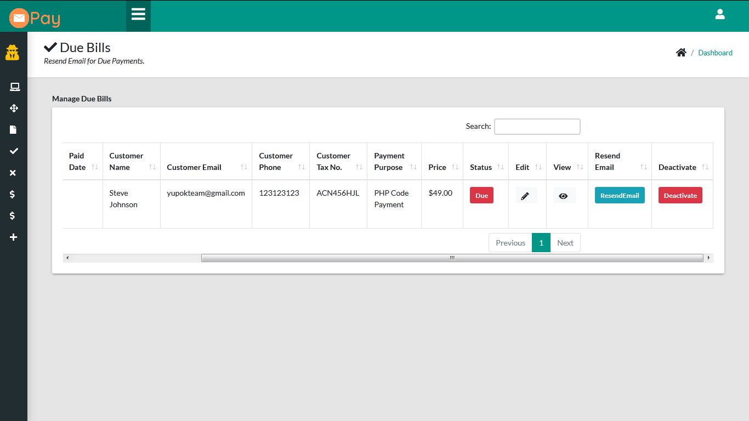View the bill details with the eye icon
Viewport: 749px width, 421px height.
tap(564, 195)
